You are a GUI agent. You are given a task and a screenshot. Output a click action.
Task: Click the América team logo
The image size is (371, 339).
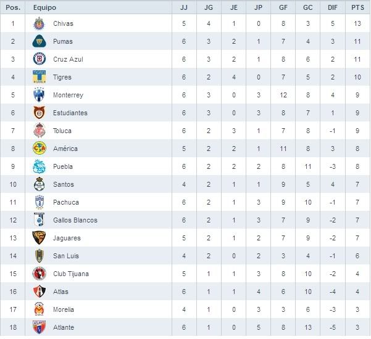(39, 149)
